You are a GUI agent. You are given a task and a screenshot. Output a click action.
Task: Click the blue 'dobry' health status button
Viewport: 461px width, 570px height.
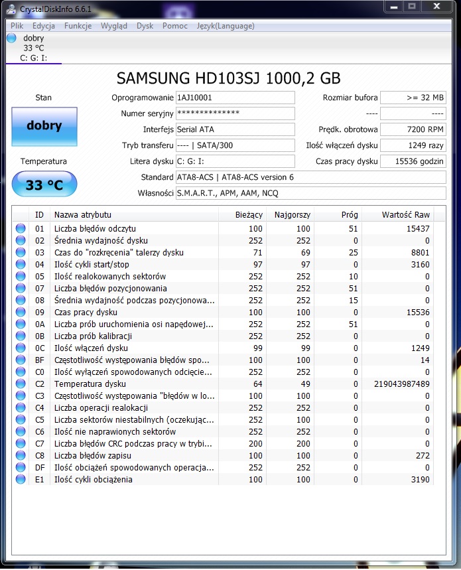click(44, 127)
